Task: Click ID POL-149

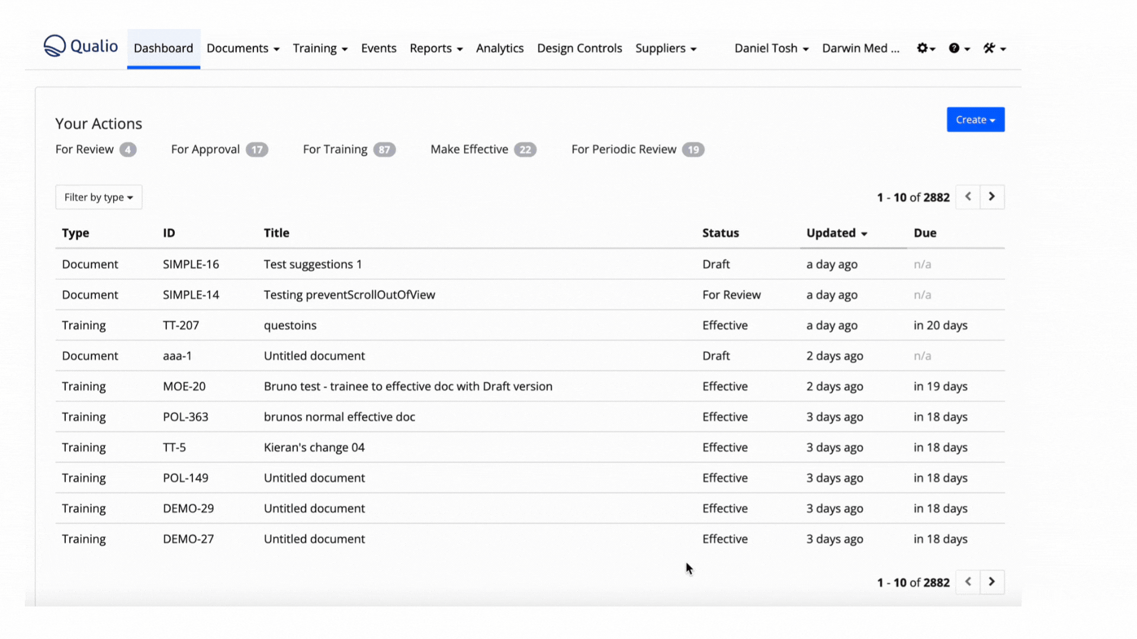Action: (x=185, y=478)
